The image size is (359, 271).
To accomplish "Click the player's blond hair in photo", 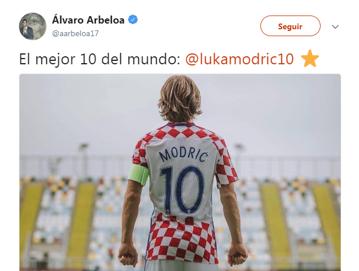I will point(179,99).
